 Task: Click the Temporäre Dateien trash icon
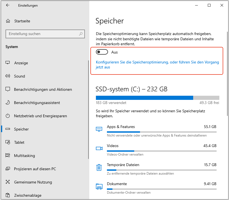click(x=99, y=167)
